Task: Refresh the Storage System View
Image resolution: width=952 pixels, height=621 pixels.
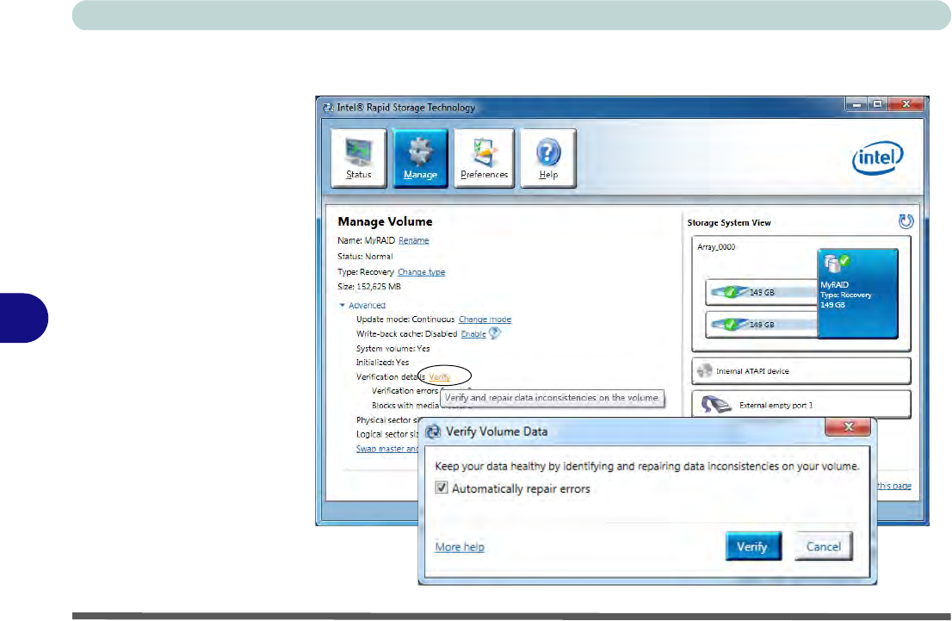Action: 906,221
